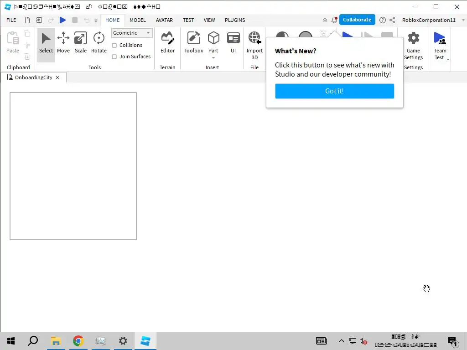Click the Collaborate button

coord(357,20)
